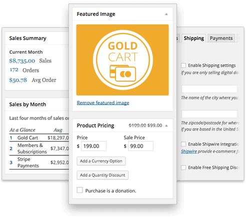This screenshot has width=246, height=218.
Task: Click the Sale Price field showing 99.00
Action: pyautogui.click(x=140, y=146)
